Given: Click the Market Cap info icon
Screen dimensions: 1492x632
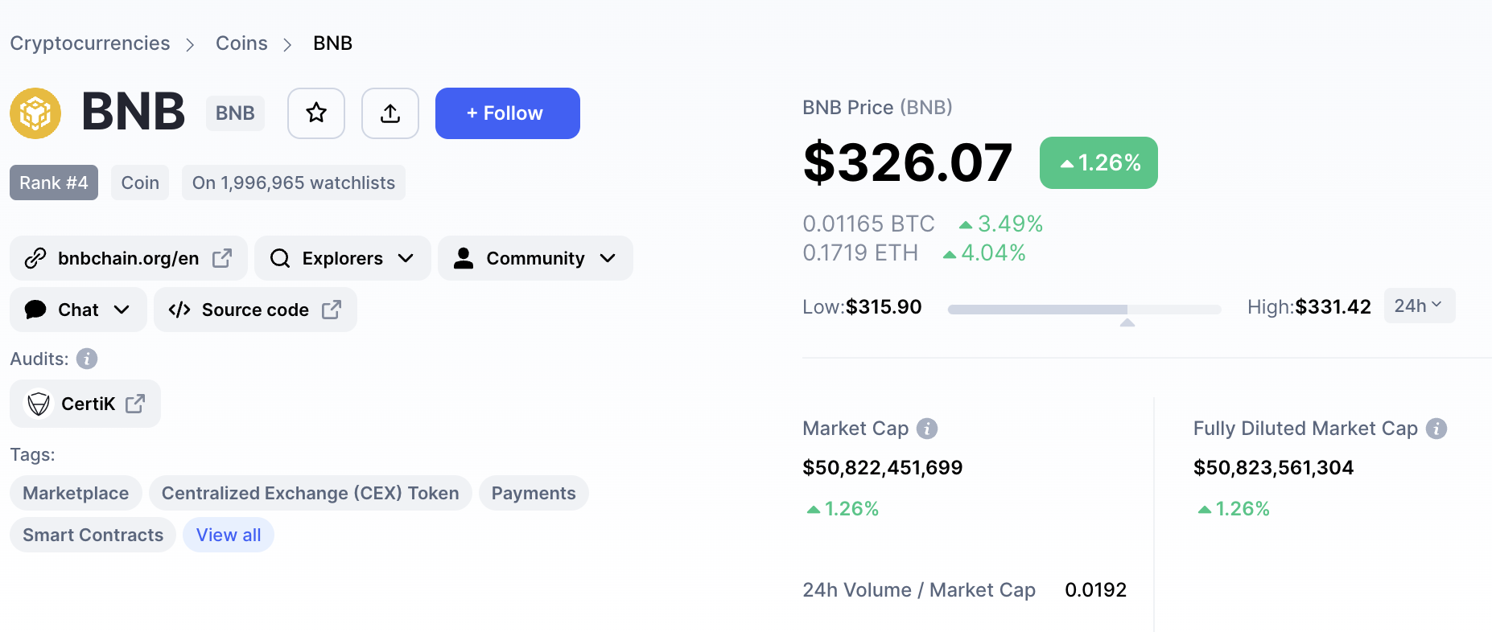Looking at the screenshot, I should point(927,429).
